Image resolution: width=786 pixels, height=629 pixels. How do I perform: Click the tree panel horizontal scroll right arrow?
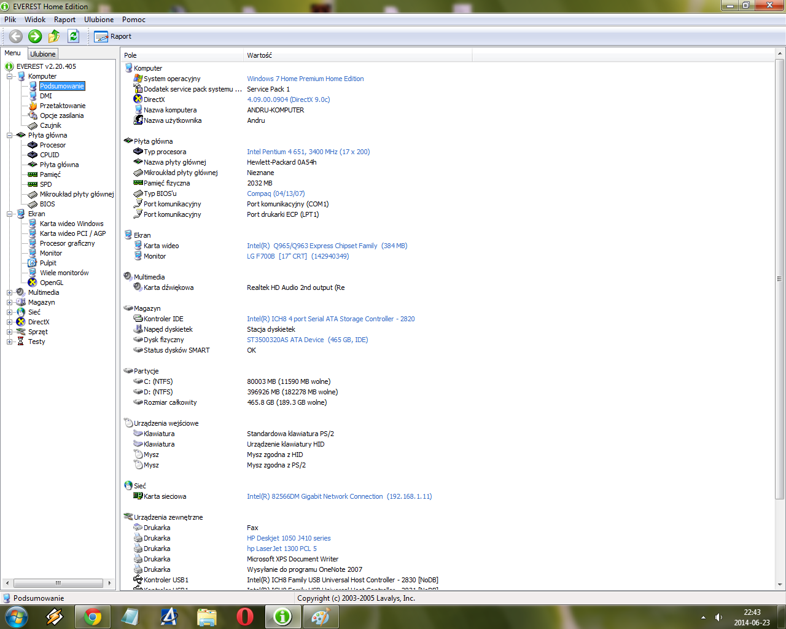(x=109, y=583)
